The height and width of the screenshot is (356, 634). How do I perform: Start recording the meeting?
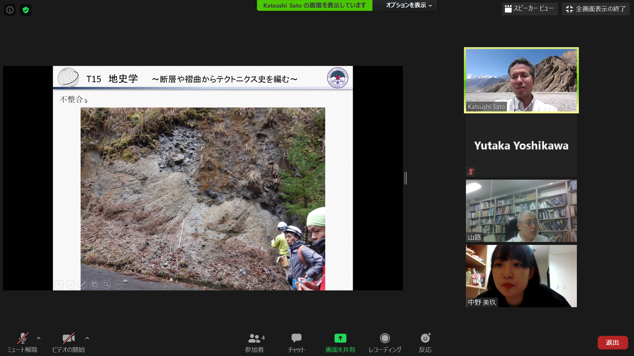click(385, 343)
